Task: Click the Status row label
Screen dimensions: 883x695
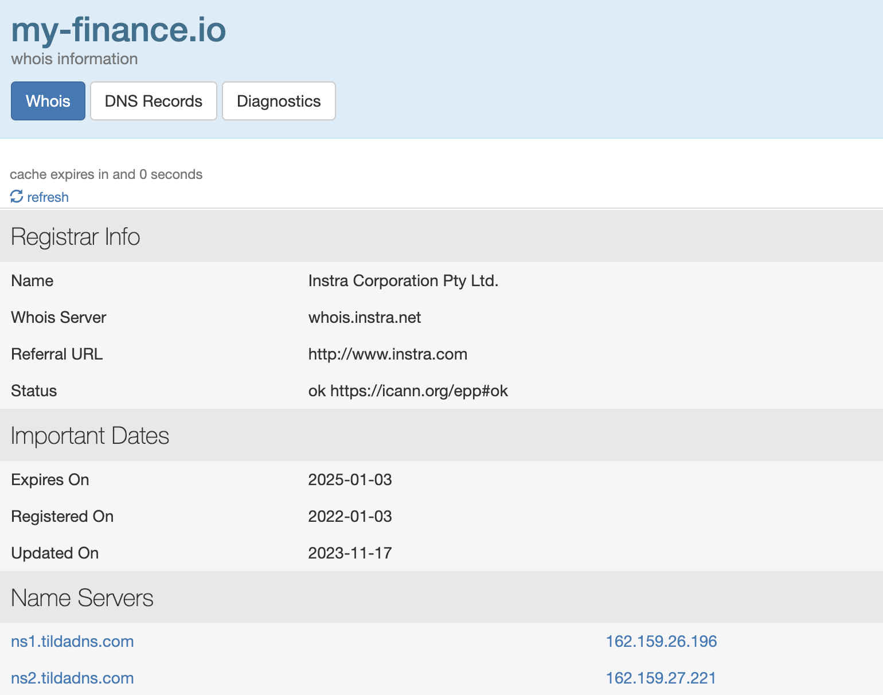Action: pos(34,391)
